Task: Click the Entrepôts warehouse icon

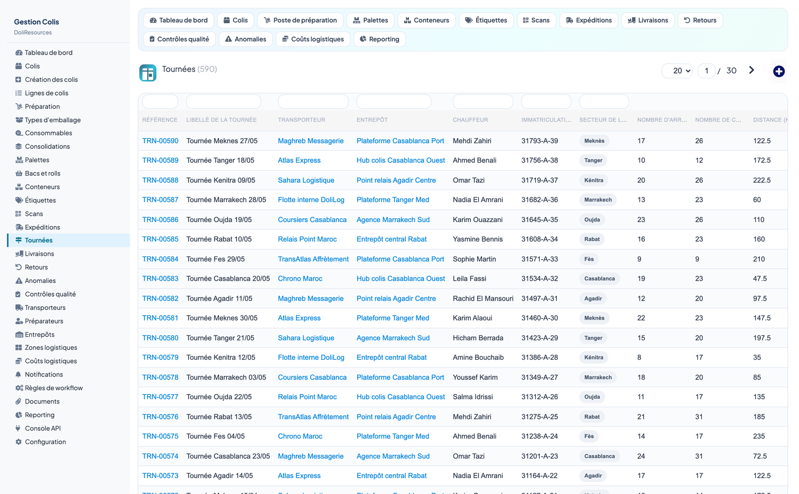Action: point(19,335)
